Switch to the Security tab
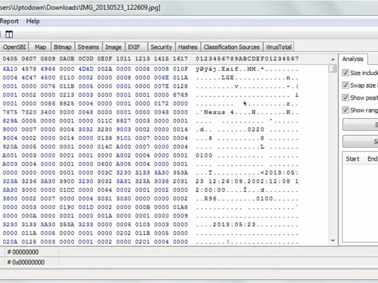Image resolution: width=378 pixels, height=283 pixels. 161,47
